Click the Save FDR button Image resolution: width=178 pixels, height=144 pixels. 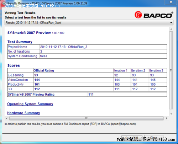pyautogui.click(x=132, y=138)
